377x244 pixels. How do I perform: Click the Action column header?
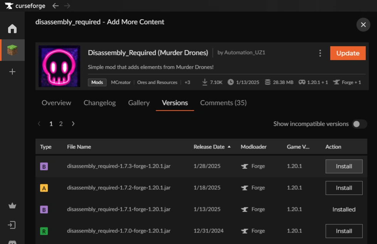tap(333, 147)
